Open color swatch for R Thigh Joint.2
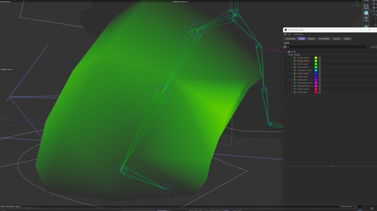377x211 pixels. (x=316, y=58)
